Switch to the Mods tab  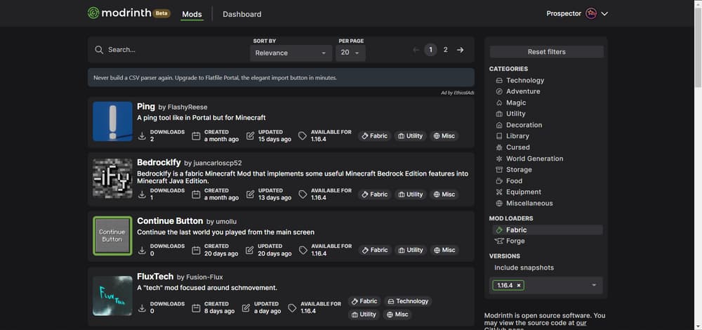click(192, 14)
